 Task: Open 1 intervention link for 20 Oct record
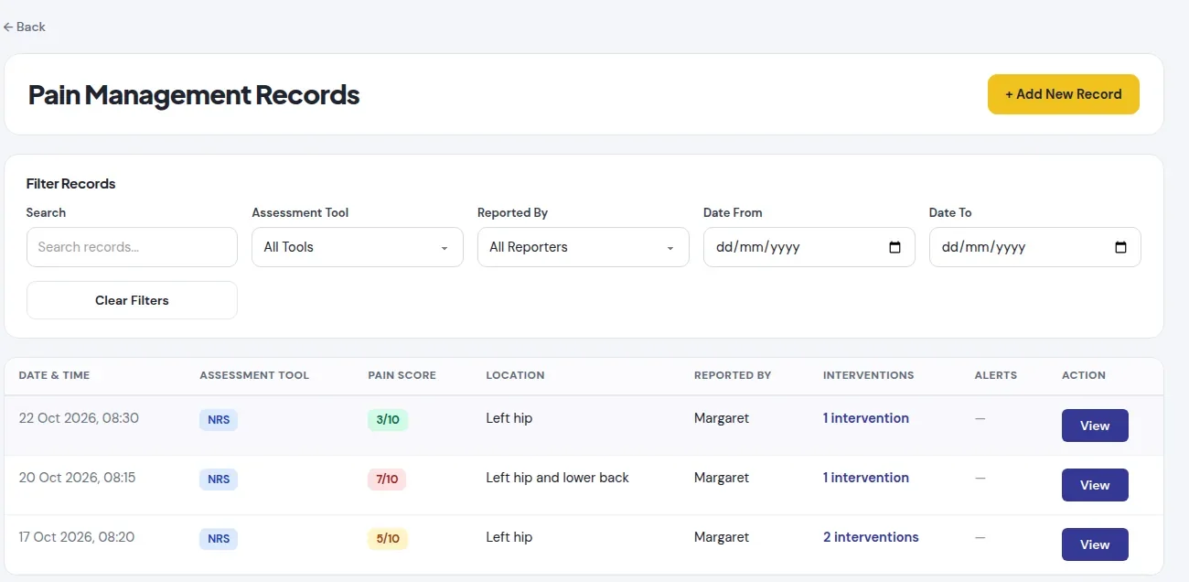(x=865, y=478)
